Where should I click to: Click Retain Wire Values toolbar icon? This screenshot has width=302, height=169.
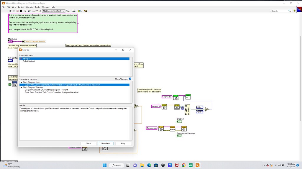[29, 11]
